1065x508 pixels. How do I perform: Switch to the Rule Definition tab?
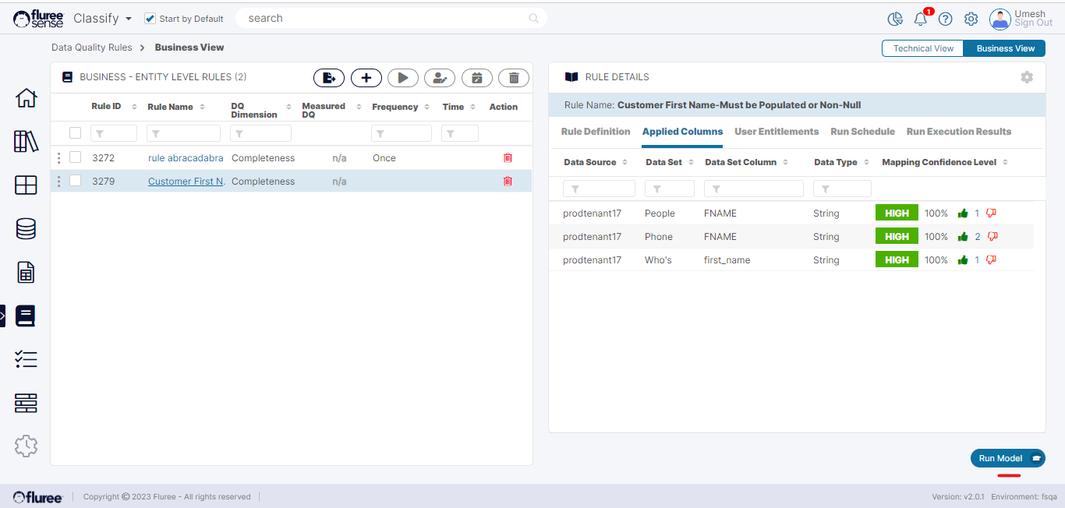596,132
